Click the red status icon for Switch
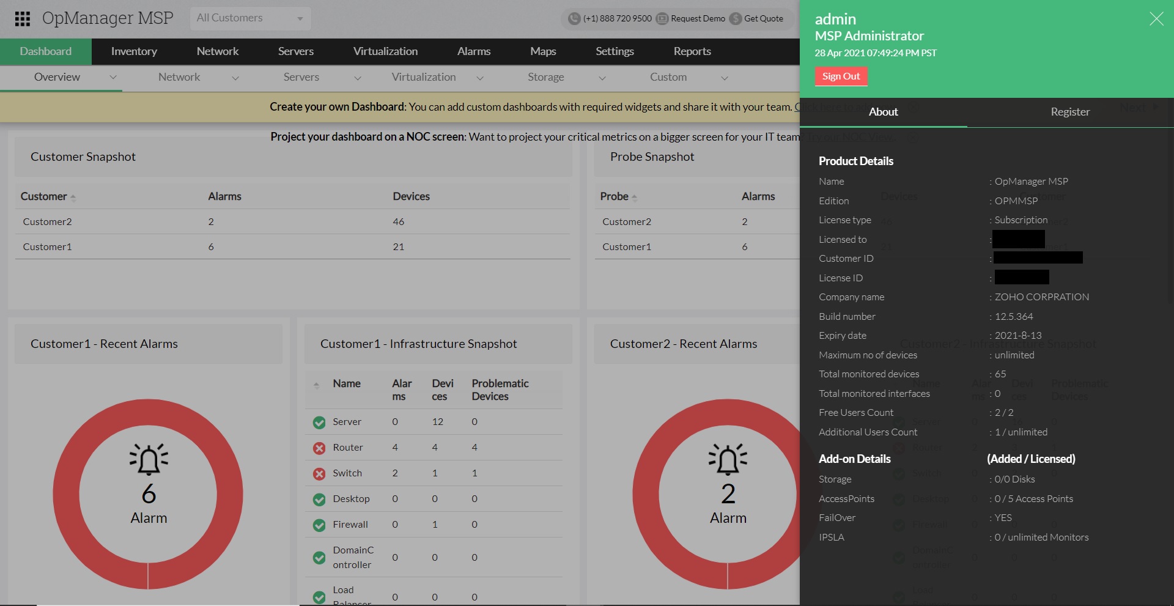 (x=319, y=473)
